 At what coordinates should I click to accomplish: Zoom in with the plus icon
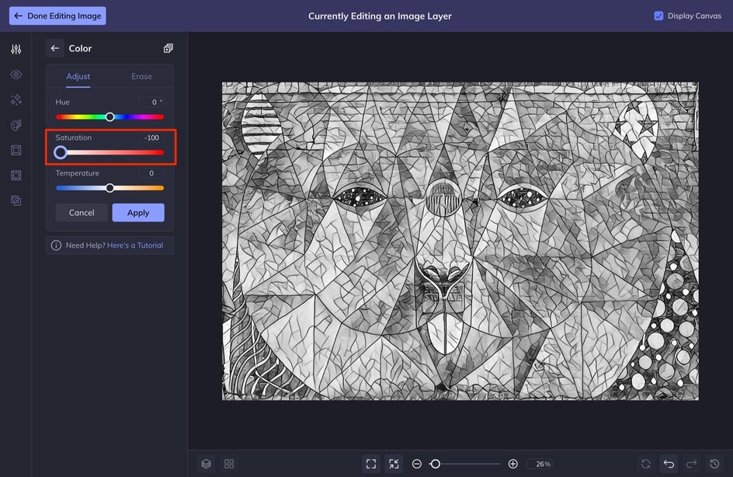pos(512,464)
